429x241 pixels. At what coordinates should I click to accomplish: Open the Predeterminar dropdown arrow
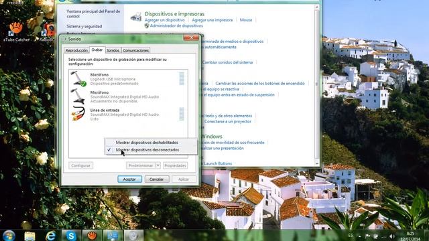click(x=158, y=165)
